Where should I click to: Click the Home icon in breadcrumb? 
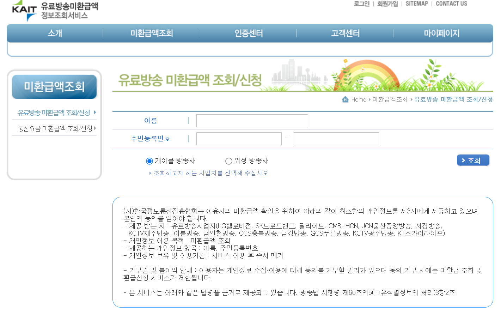tap(345, 99)
